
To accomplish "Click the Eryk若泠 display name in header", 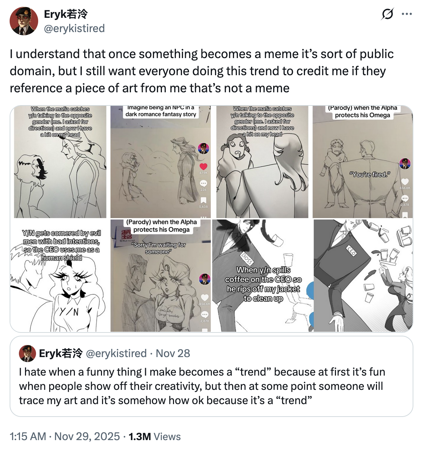I will coord(66,14).
